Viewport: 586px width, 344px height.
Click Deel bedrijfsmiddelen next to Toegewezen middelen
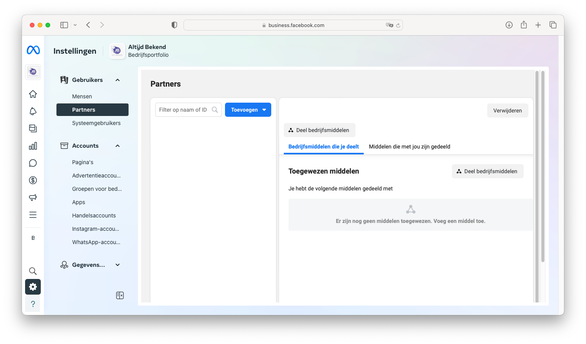tap(487, 171)
